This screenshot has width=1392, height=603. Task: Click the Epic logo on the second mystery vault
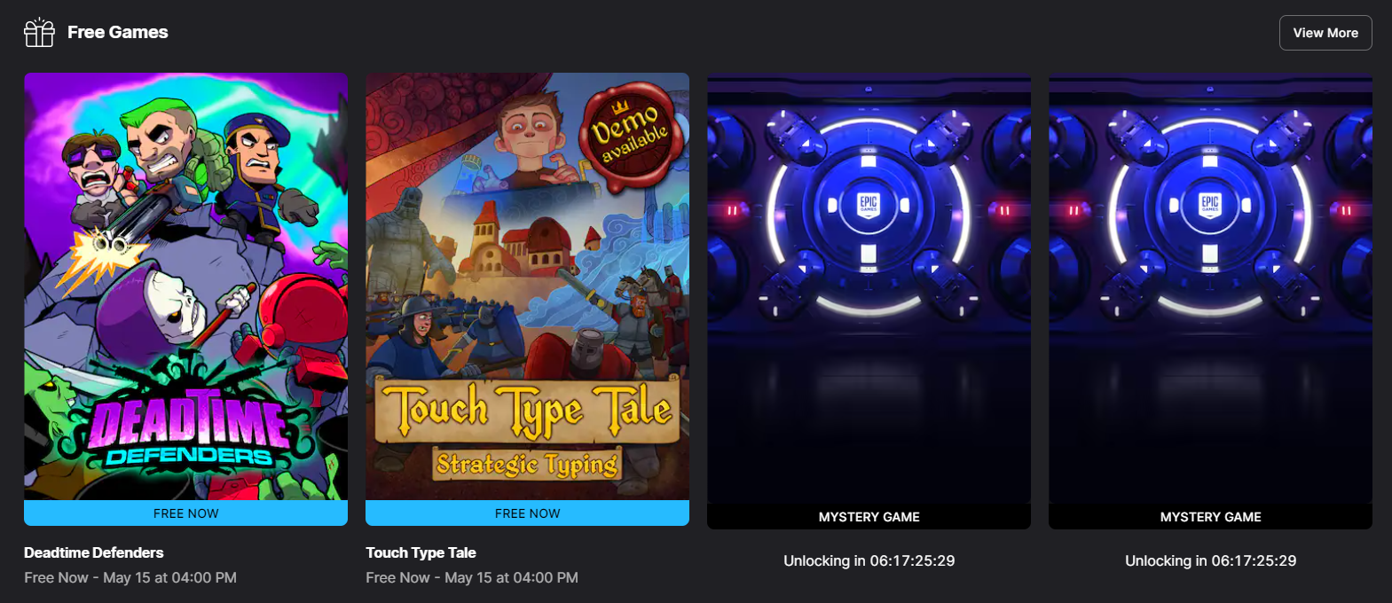[1210, 205]
